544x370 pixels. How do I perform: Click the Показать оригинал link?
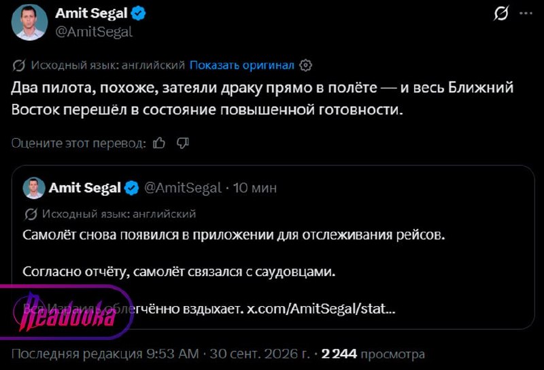[241, 65]
